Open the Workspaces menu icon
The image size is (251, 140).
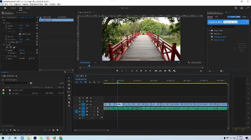point(236,8)
